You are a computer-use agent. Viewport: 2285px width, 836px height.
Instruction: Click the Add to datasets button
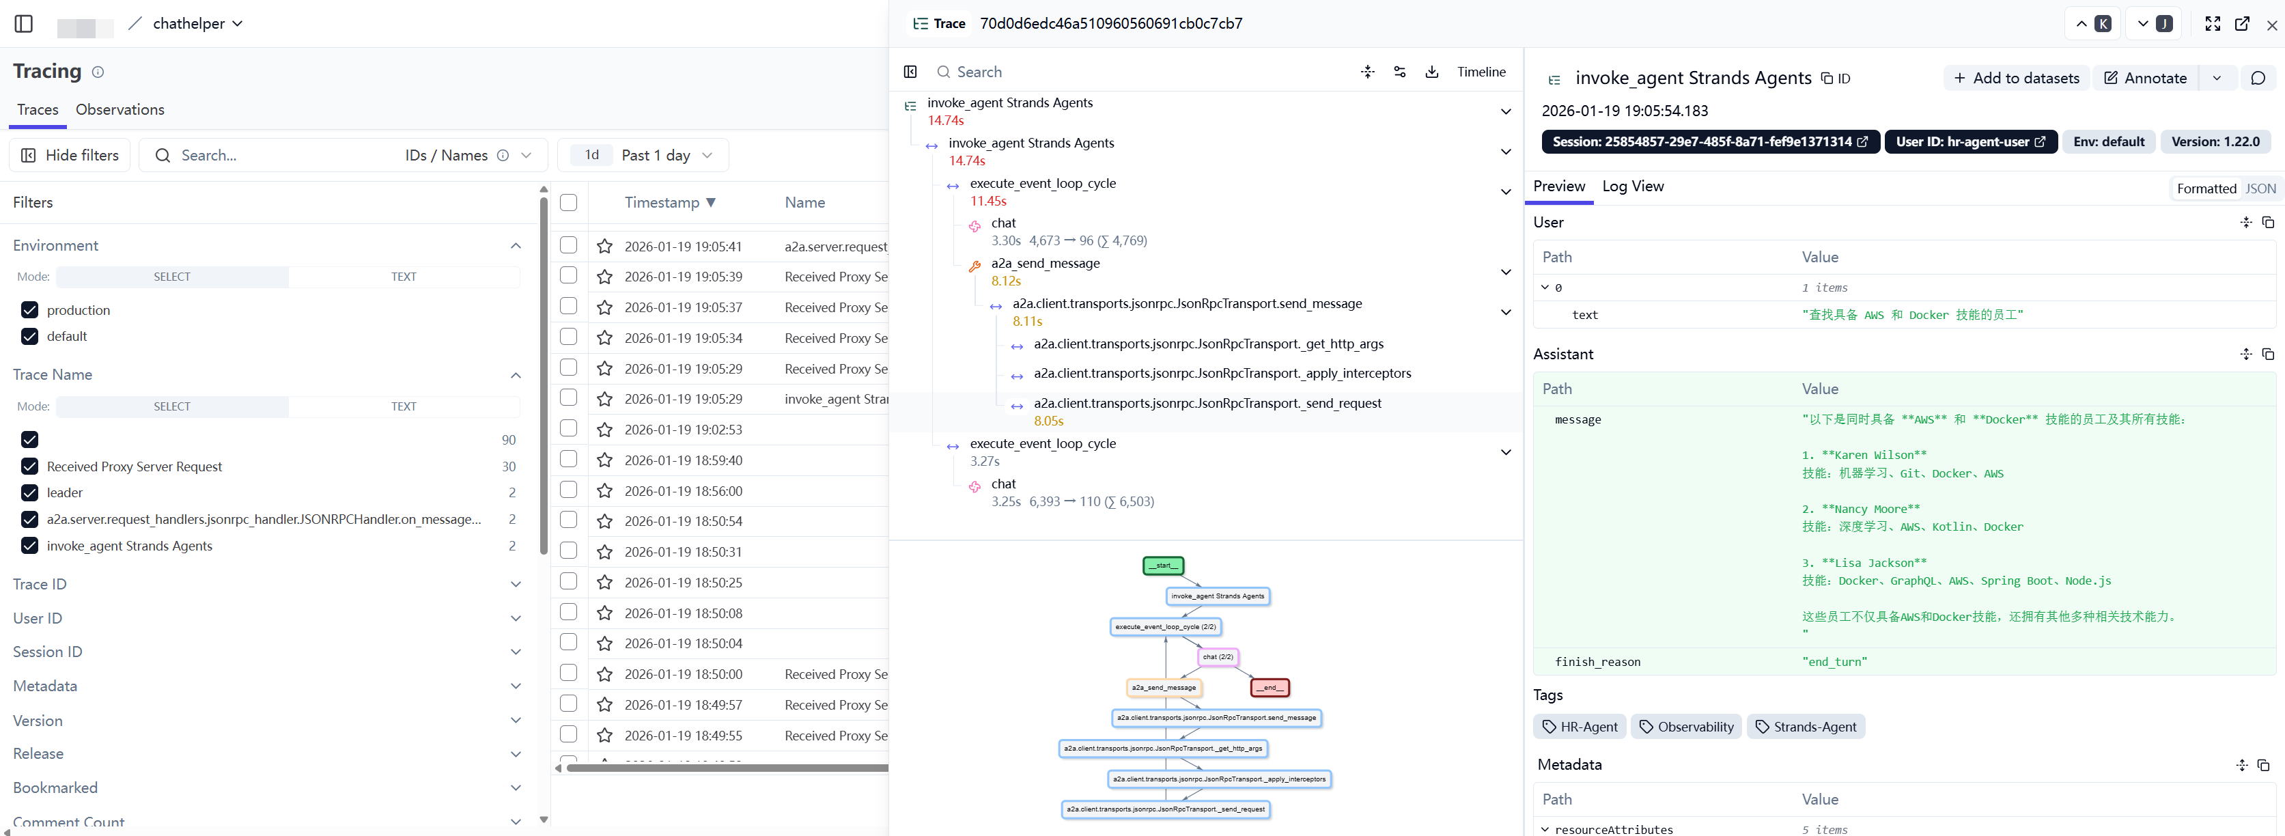tap(2016, 78)
